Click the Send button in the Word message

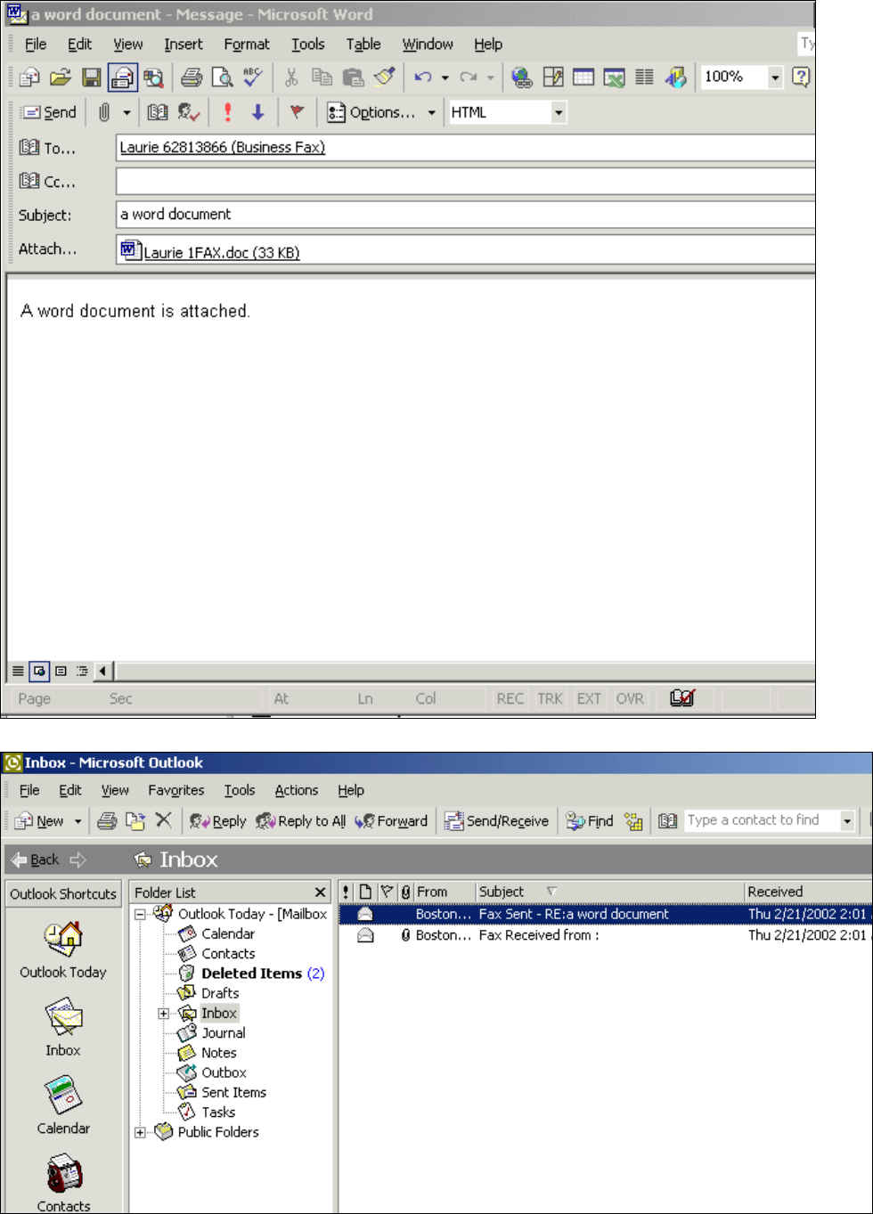click(x=49, y=112)
